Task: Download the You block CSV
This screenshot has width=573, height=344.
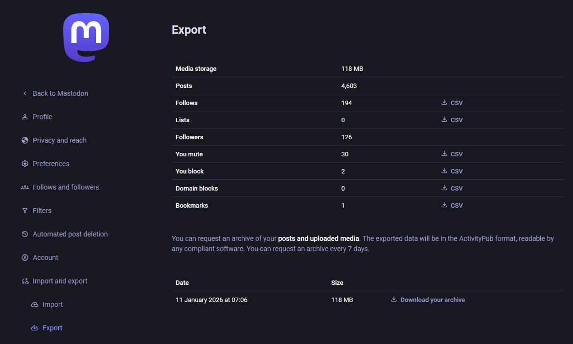Action: [x=452, y=172]
